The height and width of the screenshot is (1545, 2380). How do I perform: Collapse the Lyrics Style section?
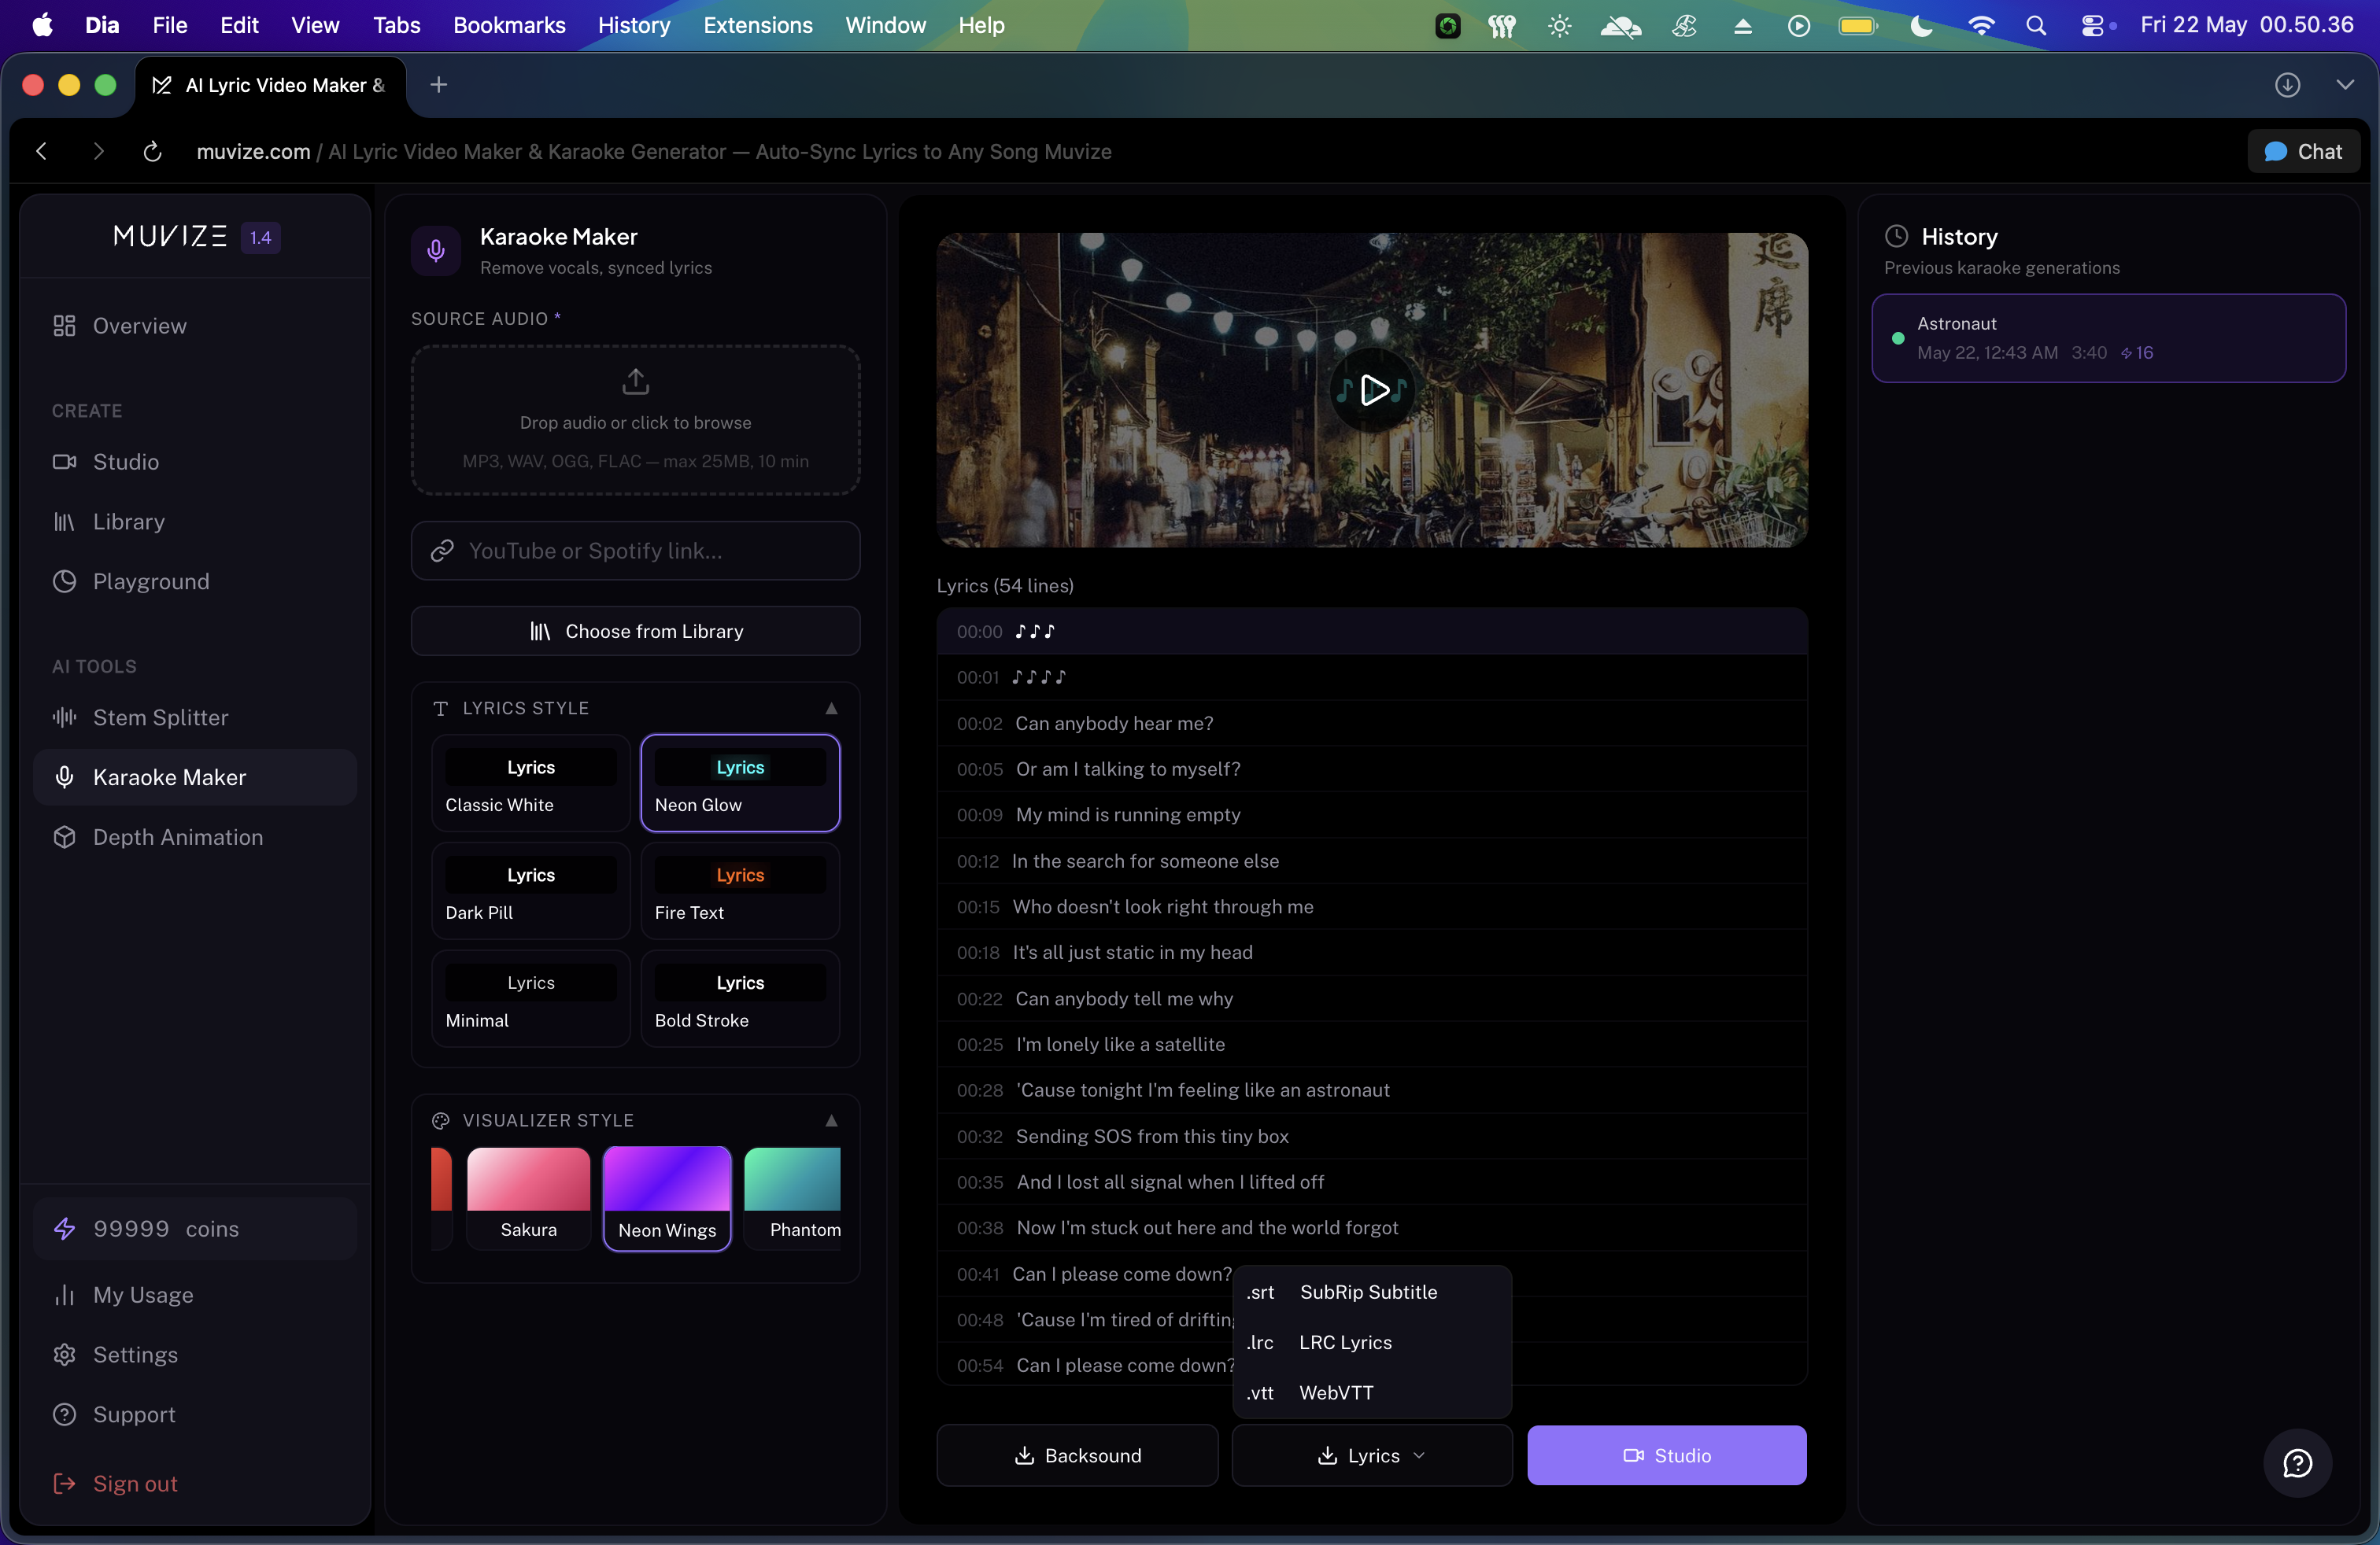[831, 709]
